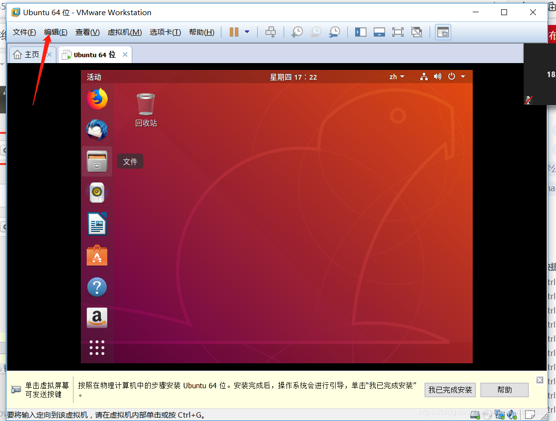This screenshot has height=421, width=556.
Task: Click the Ubuntu power icon
Action: (x=451, y=76)
